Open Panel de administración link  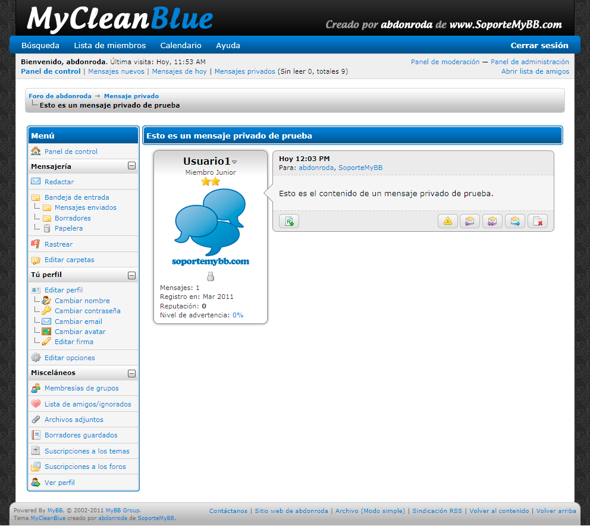pyautogui.click(x=529, y=62)
